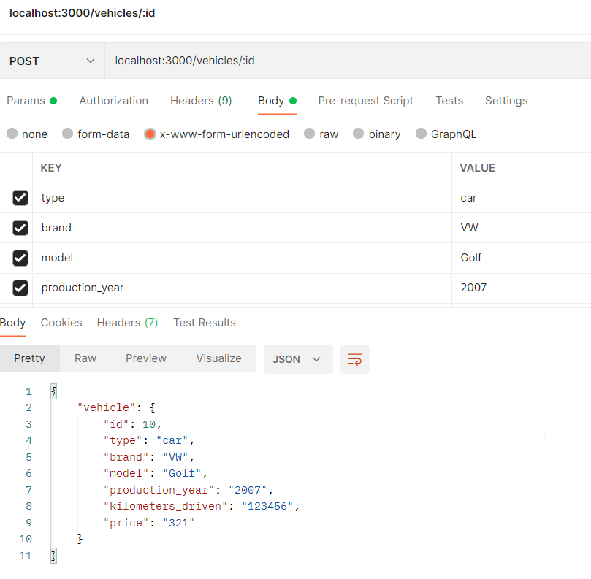This screenshot has width=591, height=579.
Task: Switch to Test Results tab
Action: [x=205, y=323]
